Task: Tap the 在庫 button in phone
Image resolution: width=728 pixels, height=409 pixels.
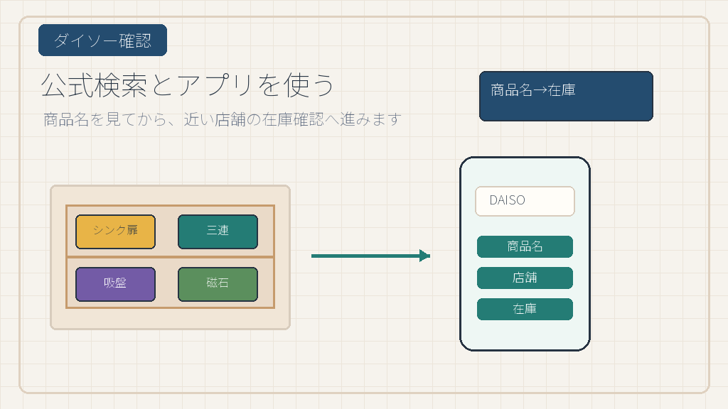Action: point(525,309)
